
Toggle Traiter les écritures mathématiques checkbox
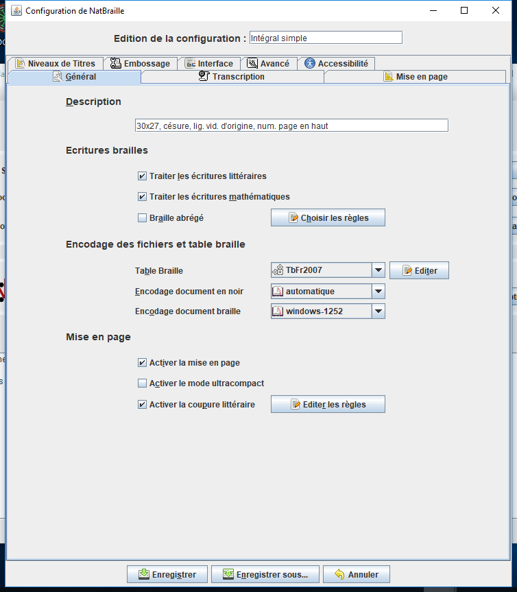click(x=142, y=196)
